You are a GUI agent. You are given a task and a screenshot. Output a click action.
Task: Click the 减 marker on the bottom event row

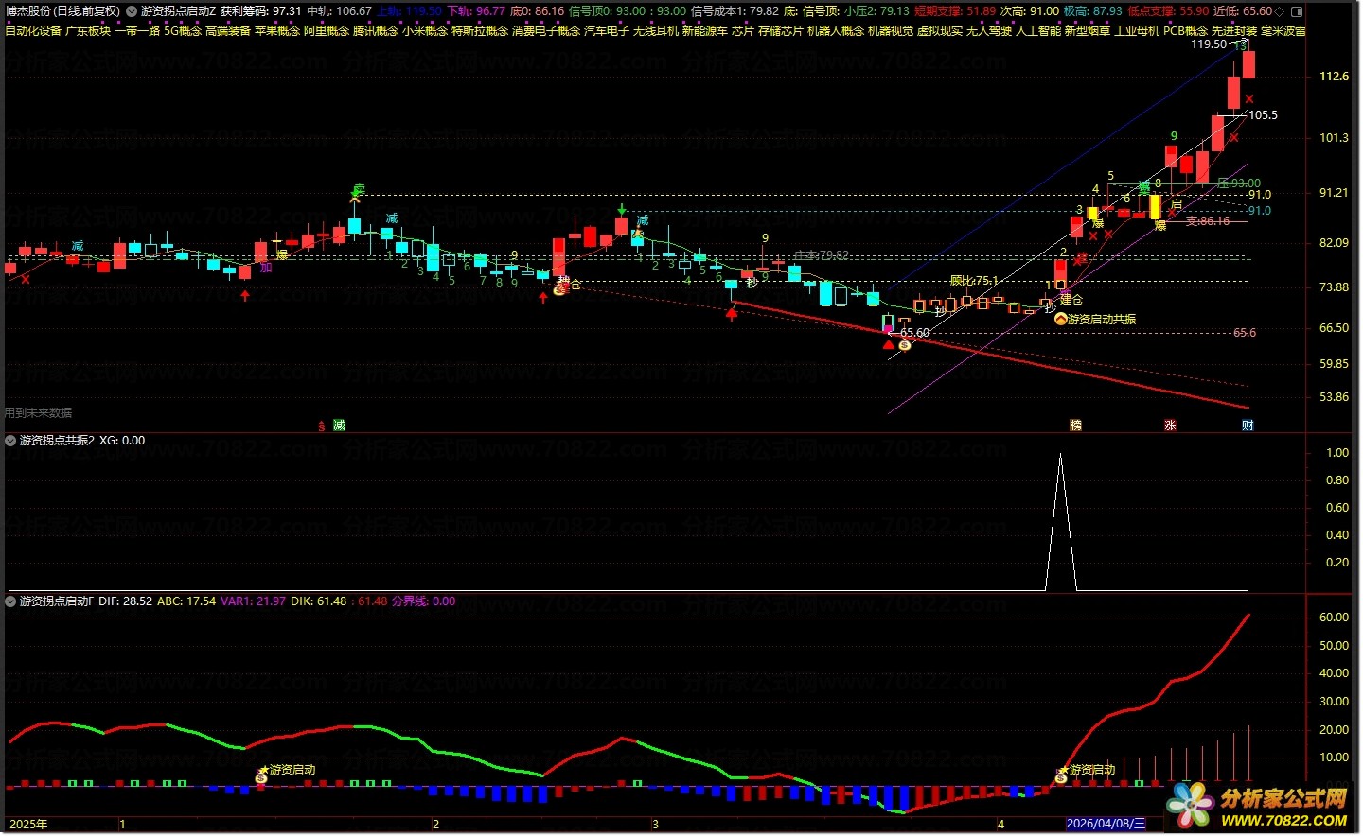(339, 426)
